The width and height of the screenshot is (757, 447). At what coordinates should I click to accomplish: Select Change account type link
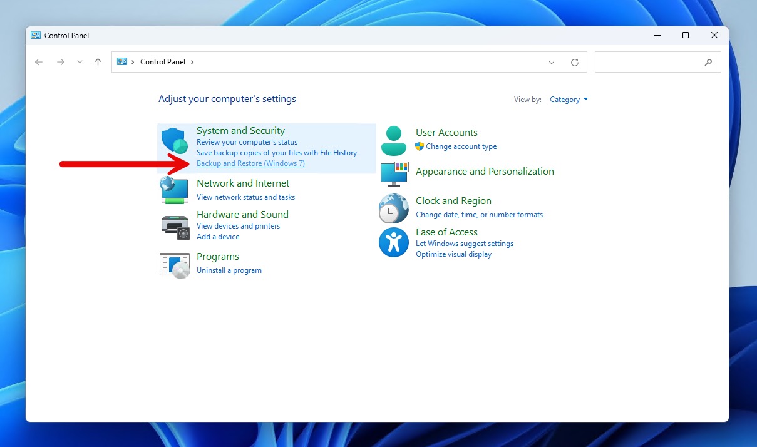461,146
